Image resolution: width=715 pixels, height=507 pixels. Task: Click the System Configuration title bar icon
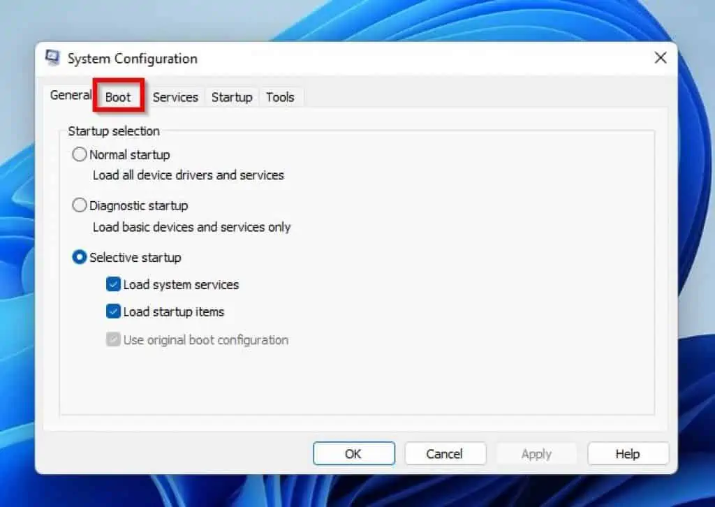(52, 58)
